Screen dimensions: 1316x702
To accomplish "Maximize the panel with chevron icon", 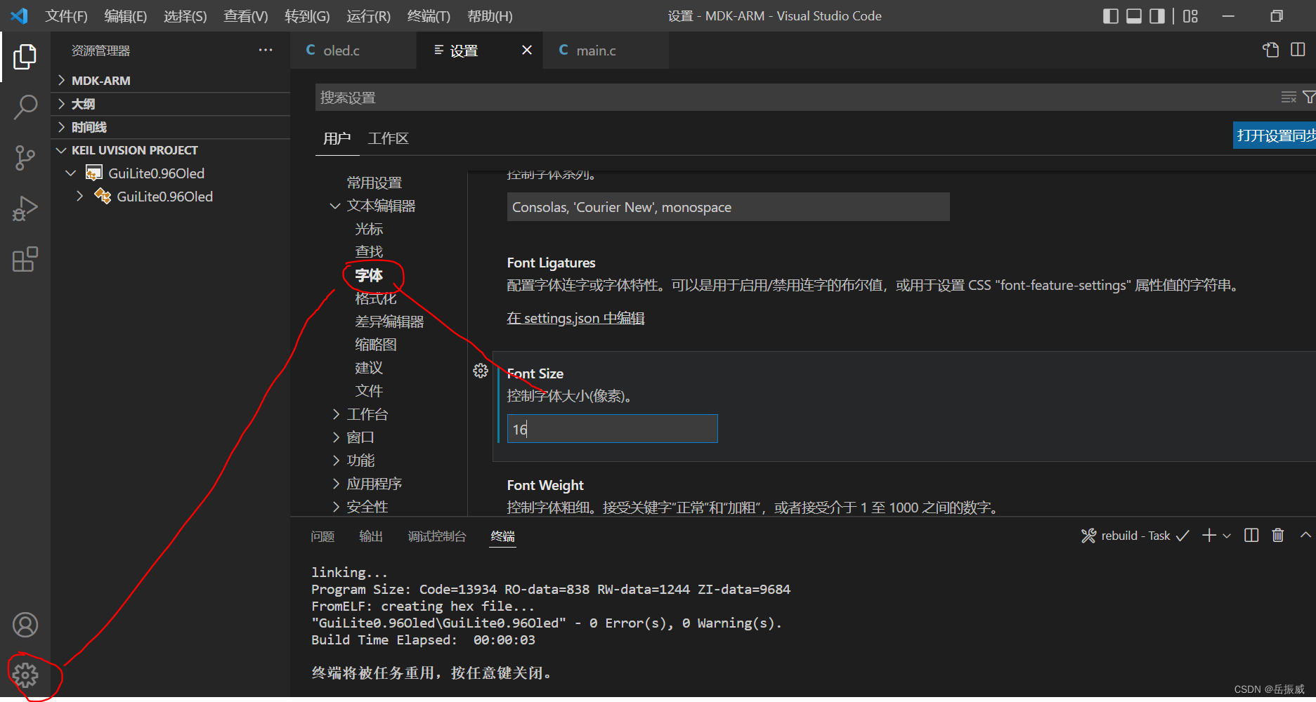I will pyautogui.click(x=1305, y=535).
